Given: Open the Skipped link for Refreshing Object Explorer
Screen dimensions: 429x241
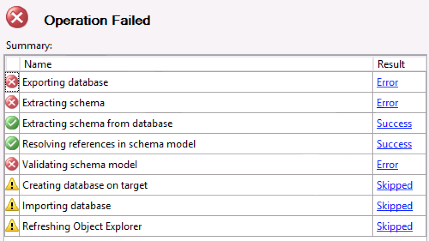Looking at the screenshot, I should [x=394, y=226].
